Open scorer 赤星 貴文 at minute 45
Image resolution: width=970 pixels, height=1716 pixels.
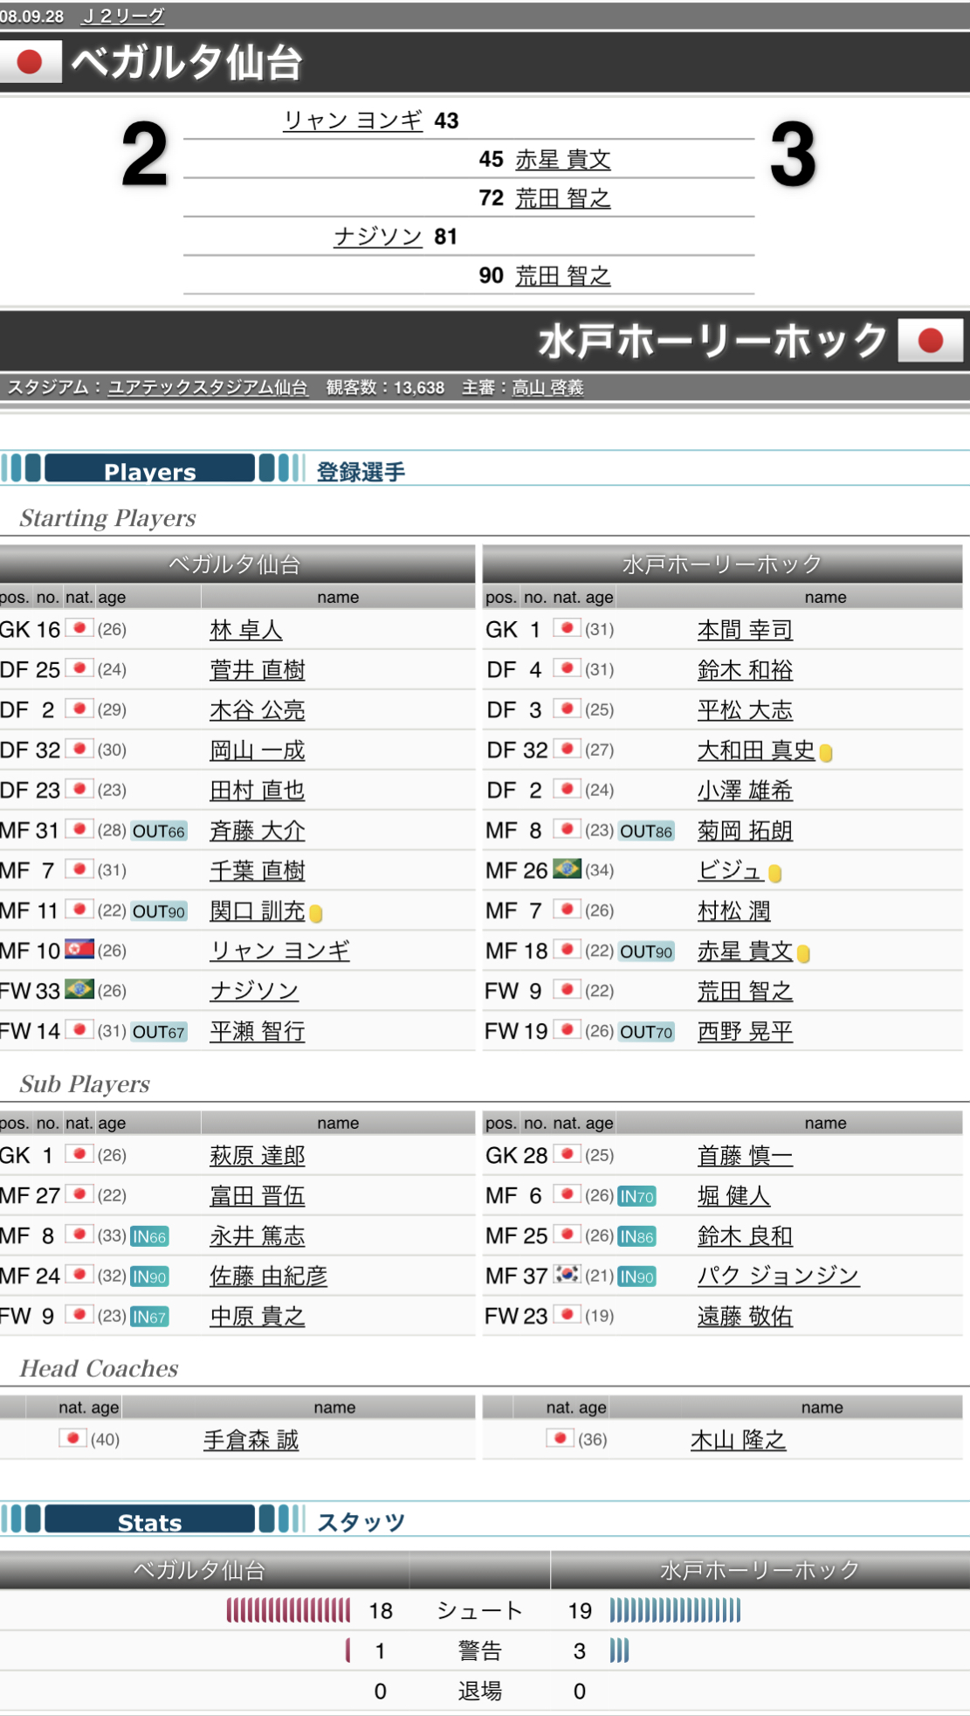pos(562,159)
